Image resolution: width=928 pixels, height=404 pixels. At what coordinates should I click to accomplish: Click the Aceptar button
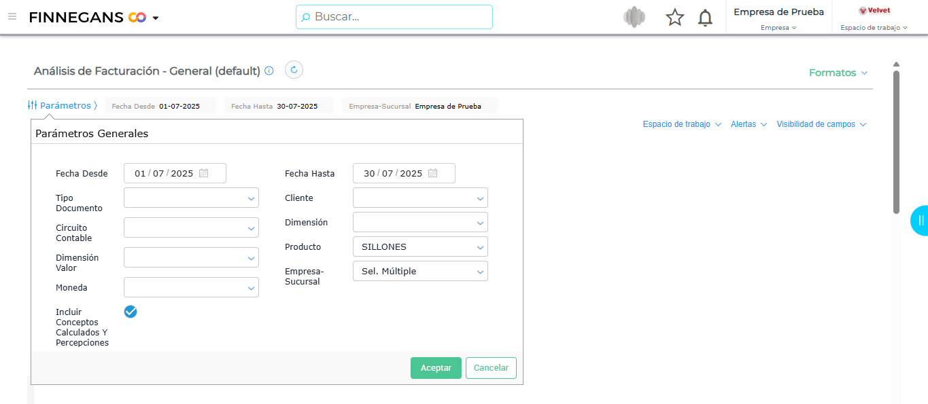436,368
